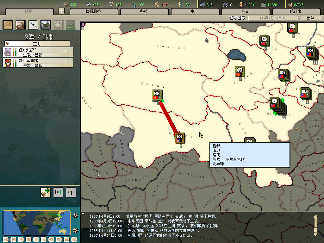Switch to briefcase map mode icon

tap(66, 240)
